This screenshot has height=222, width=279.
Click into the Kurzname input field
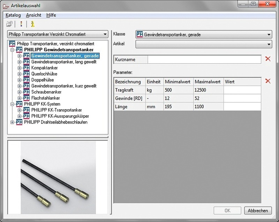[x=204, y=60]
